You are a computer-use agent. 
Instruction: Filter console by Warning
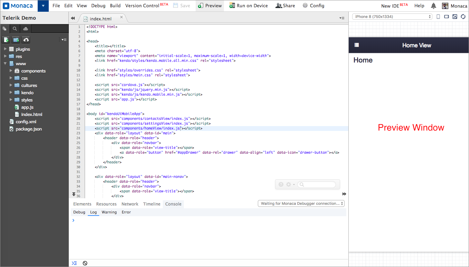(109, 212)
